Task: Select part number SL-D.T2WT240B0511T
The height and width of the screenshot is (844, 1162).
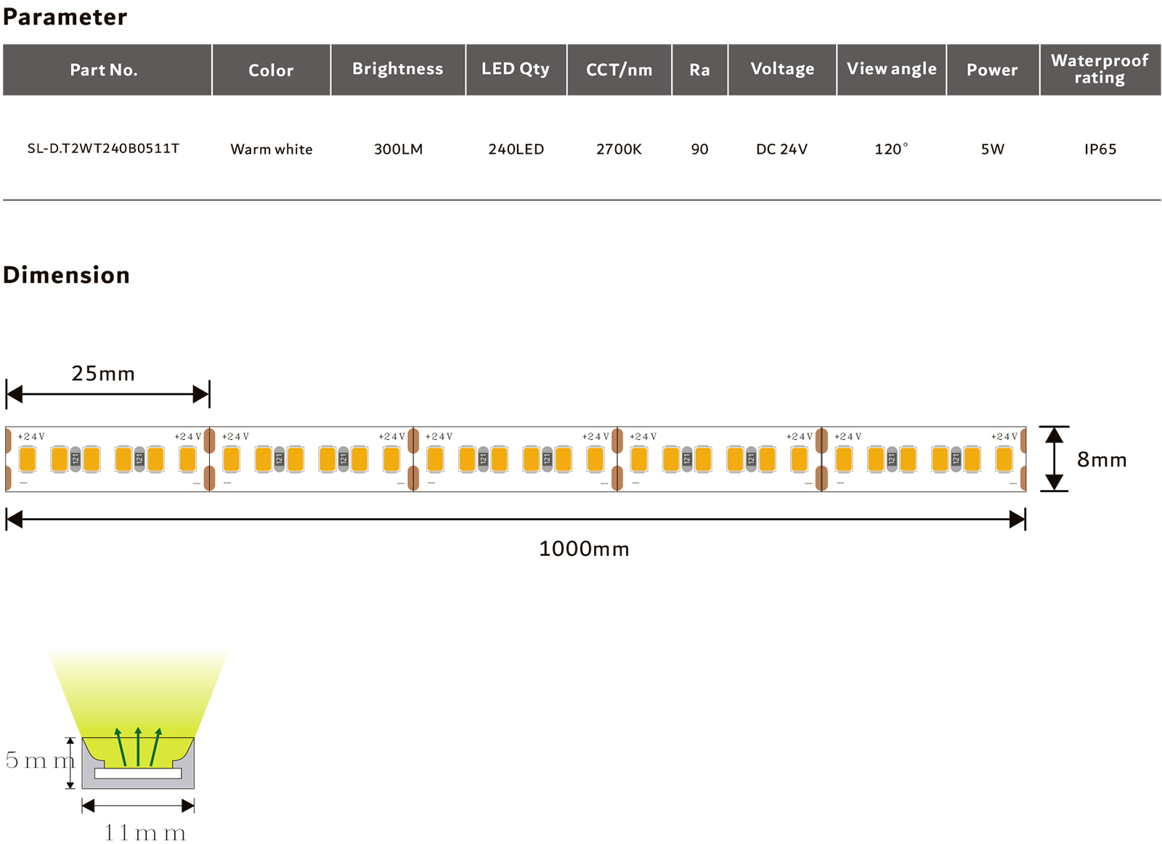Action: coord(103,149)
